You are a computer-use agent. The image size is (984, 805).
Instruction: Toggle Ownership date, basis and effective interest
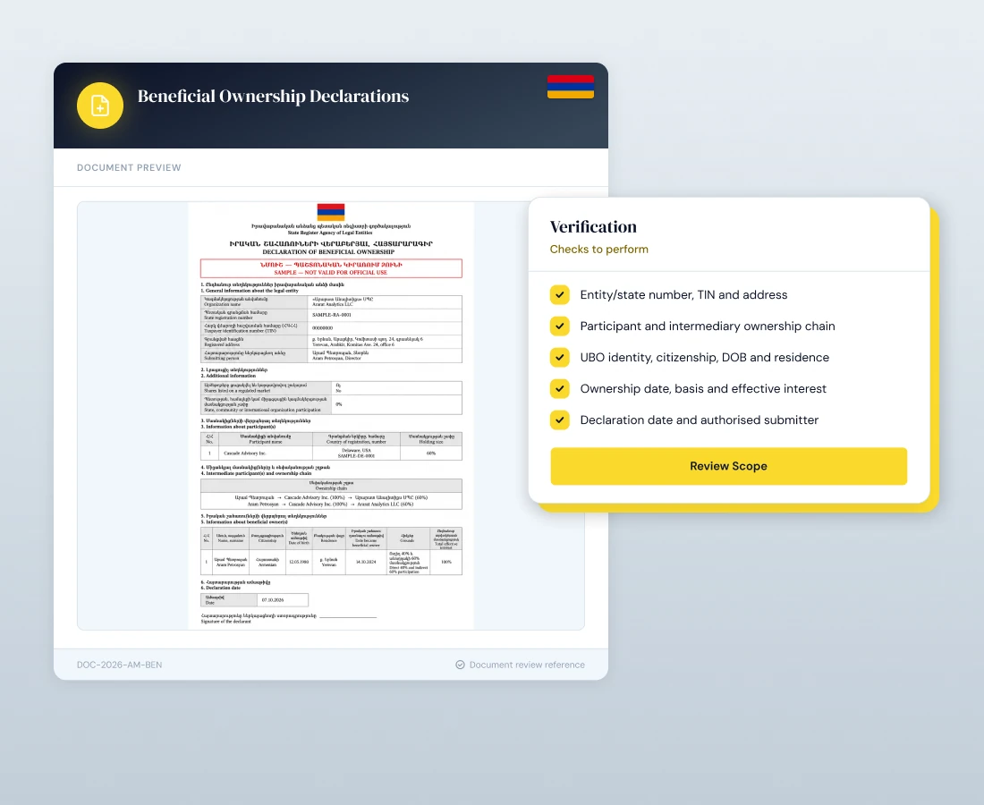[x=560, y=388]
